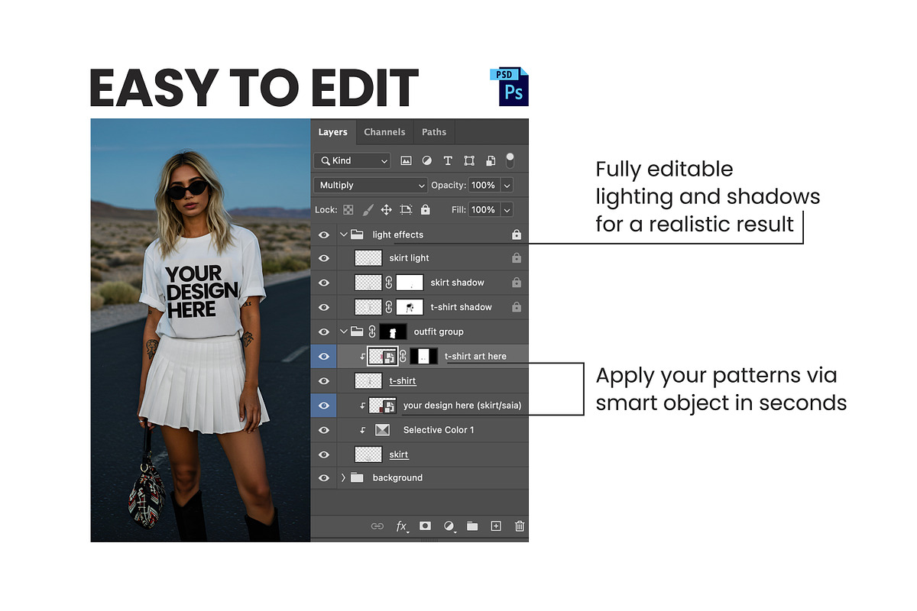
Task: Collapse the outfit group chevron
Action: [x=343, y=331]
